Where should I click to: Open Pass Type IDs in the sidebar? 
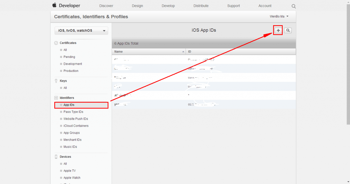coord(73,112)
